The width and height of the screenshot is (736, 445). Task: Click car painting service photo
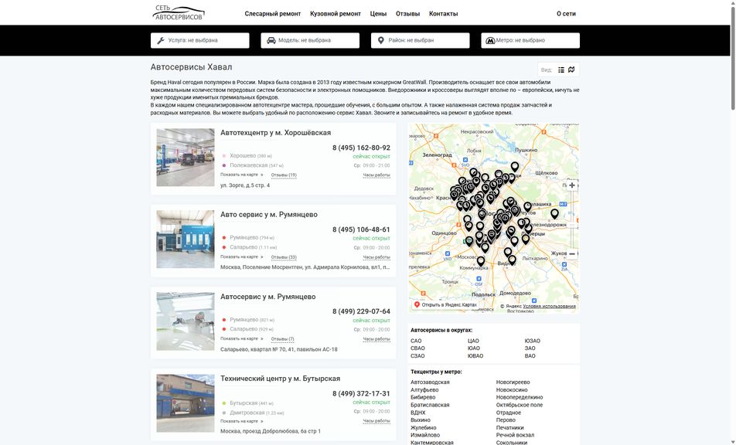click(186, 321)
